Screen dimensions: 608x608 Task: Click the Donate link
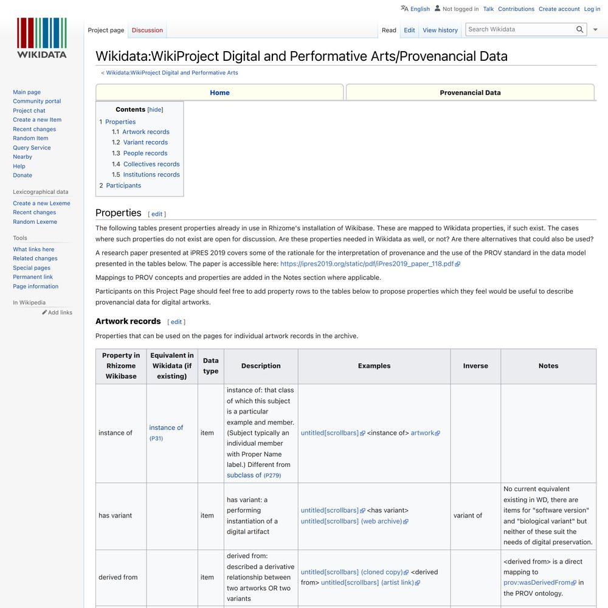(22, 175)
